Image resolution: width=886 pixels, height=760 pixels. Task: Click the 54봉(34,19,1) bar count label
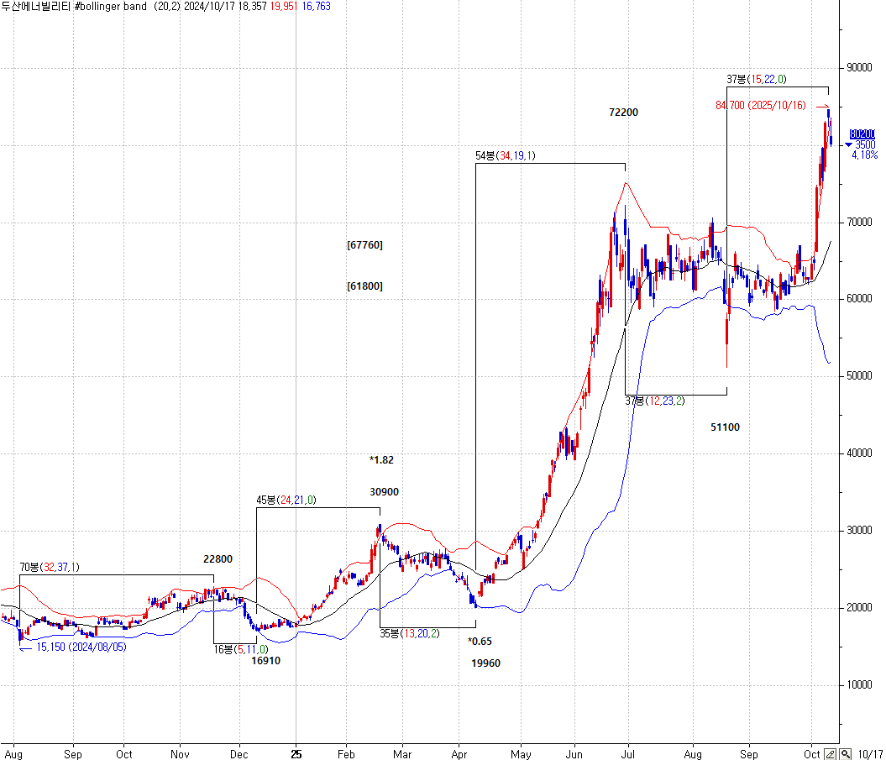pos(506,155)
